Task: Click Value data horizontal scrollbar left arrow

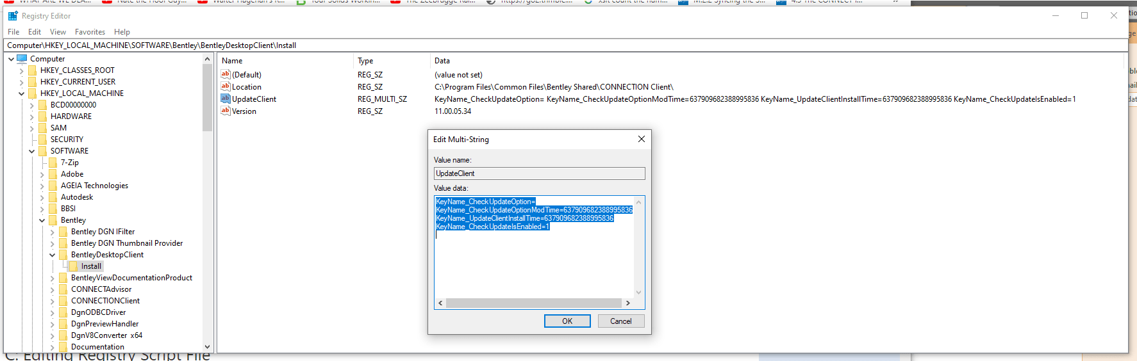Action: (440, 303)
